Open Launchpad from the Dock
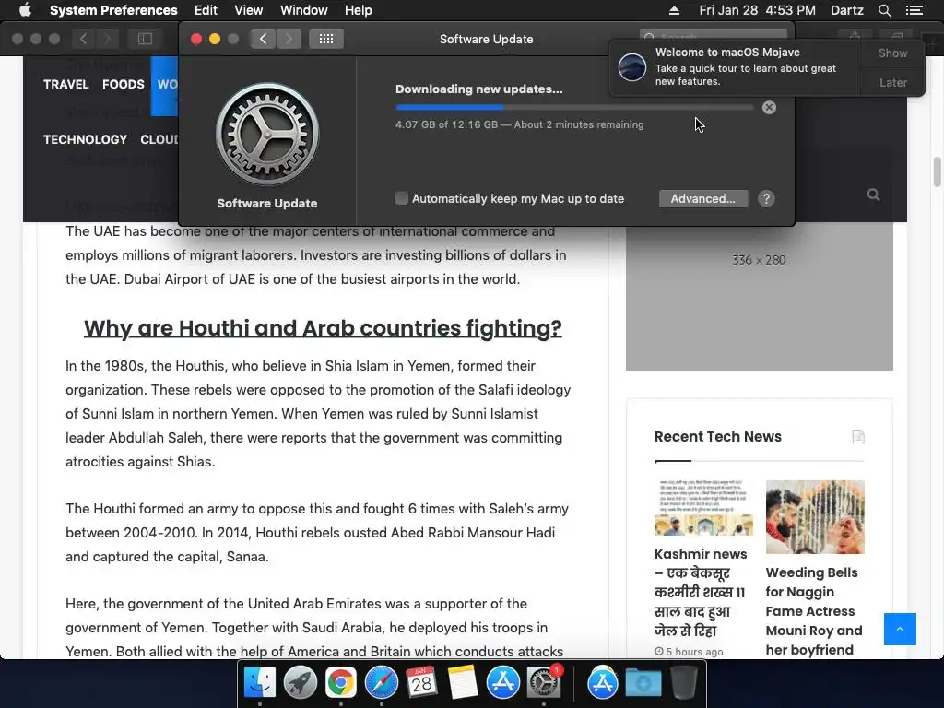Screen dimensions: 944x708 [300, 683]
